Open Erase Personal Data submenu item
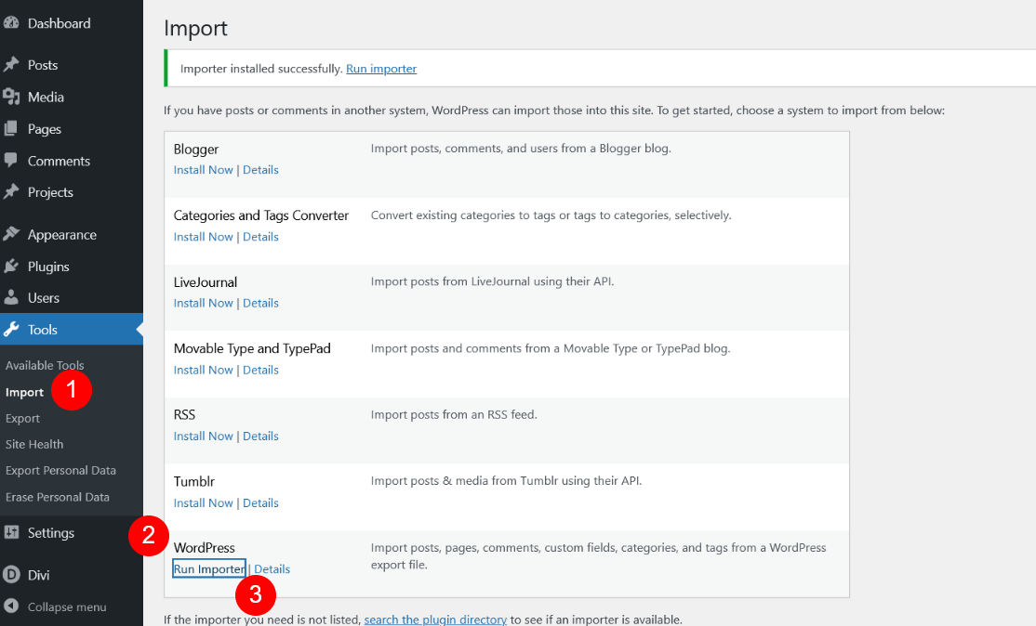 (x=58, y=497)
